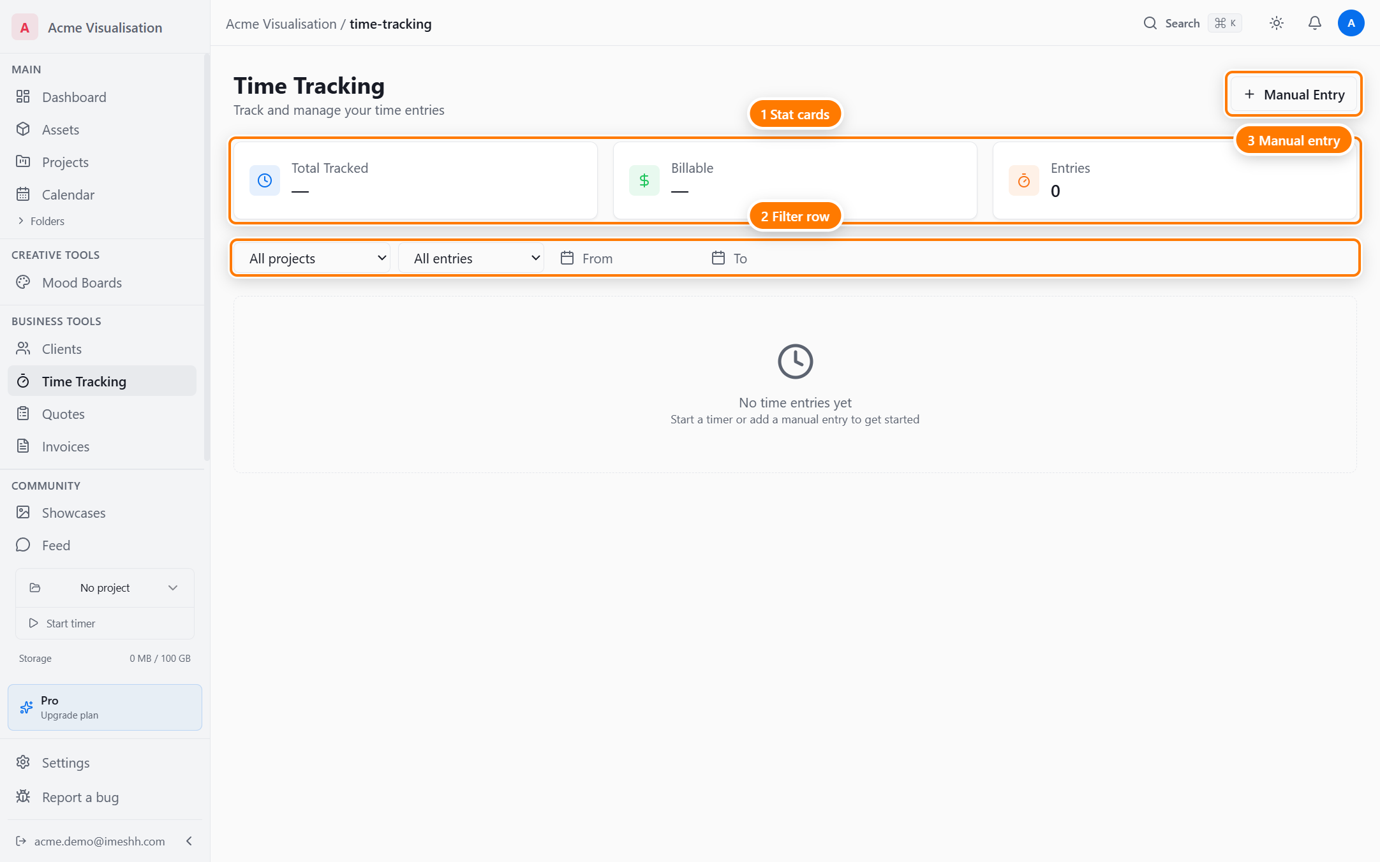Click the acme.demo@imeshh.com account link

pos(100,841)
